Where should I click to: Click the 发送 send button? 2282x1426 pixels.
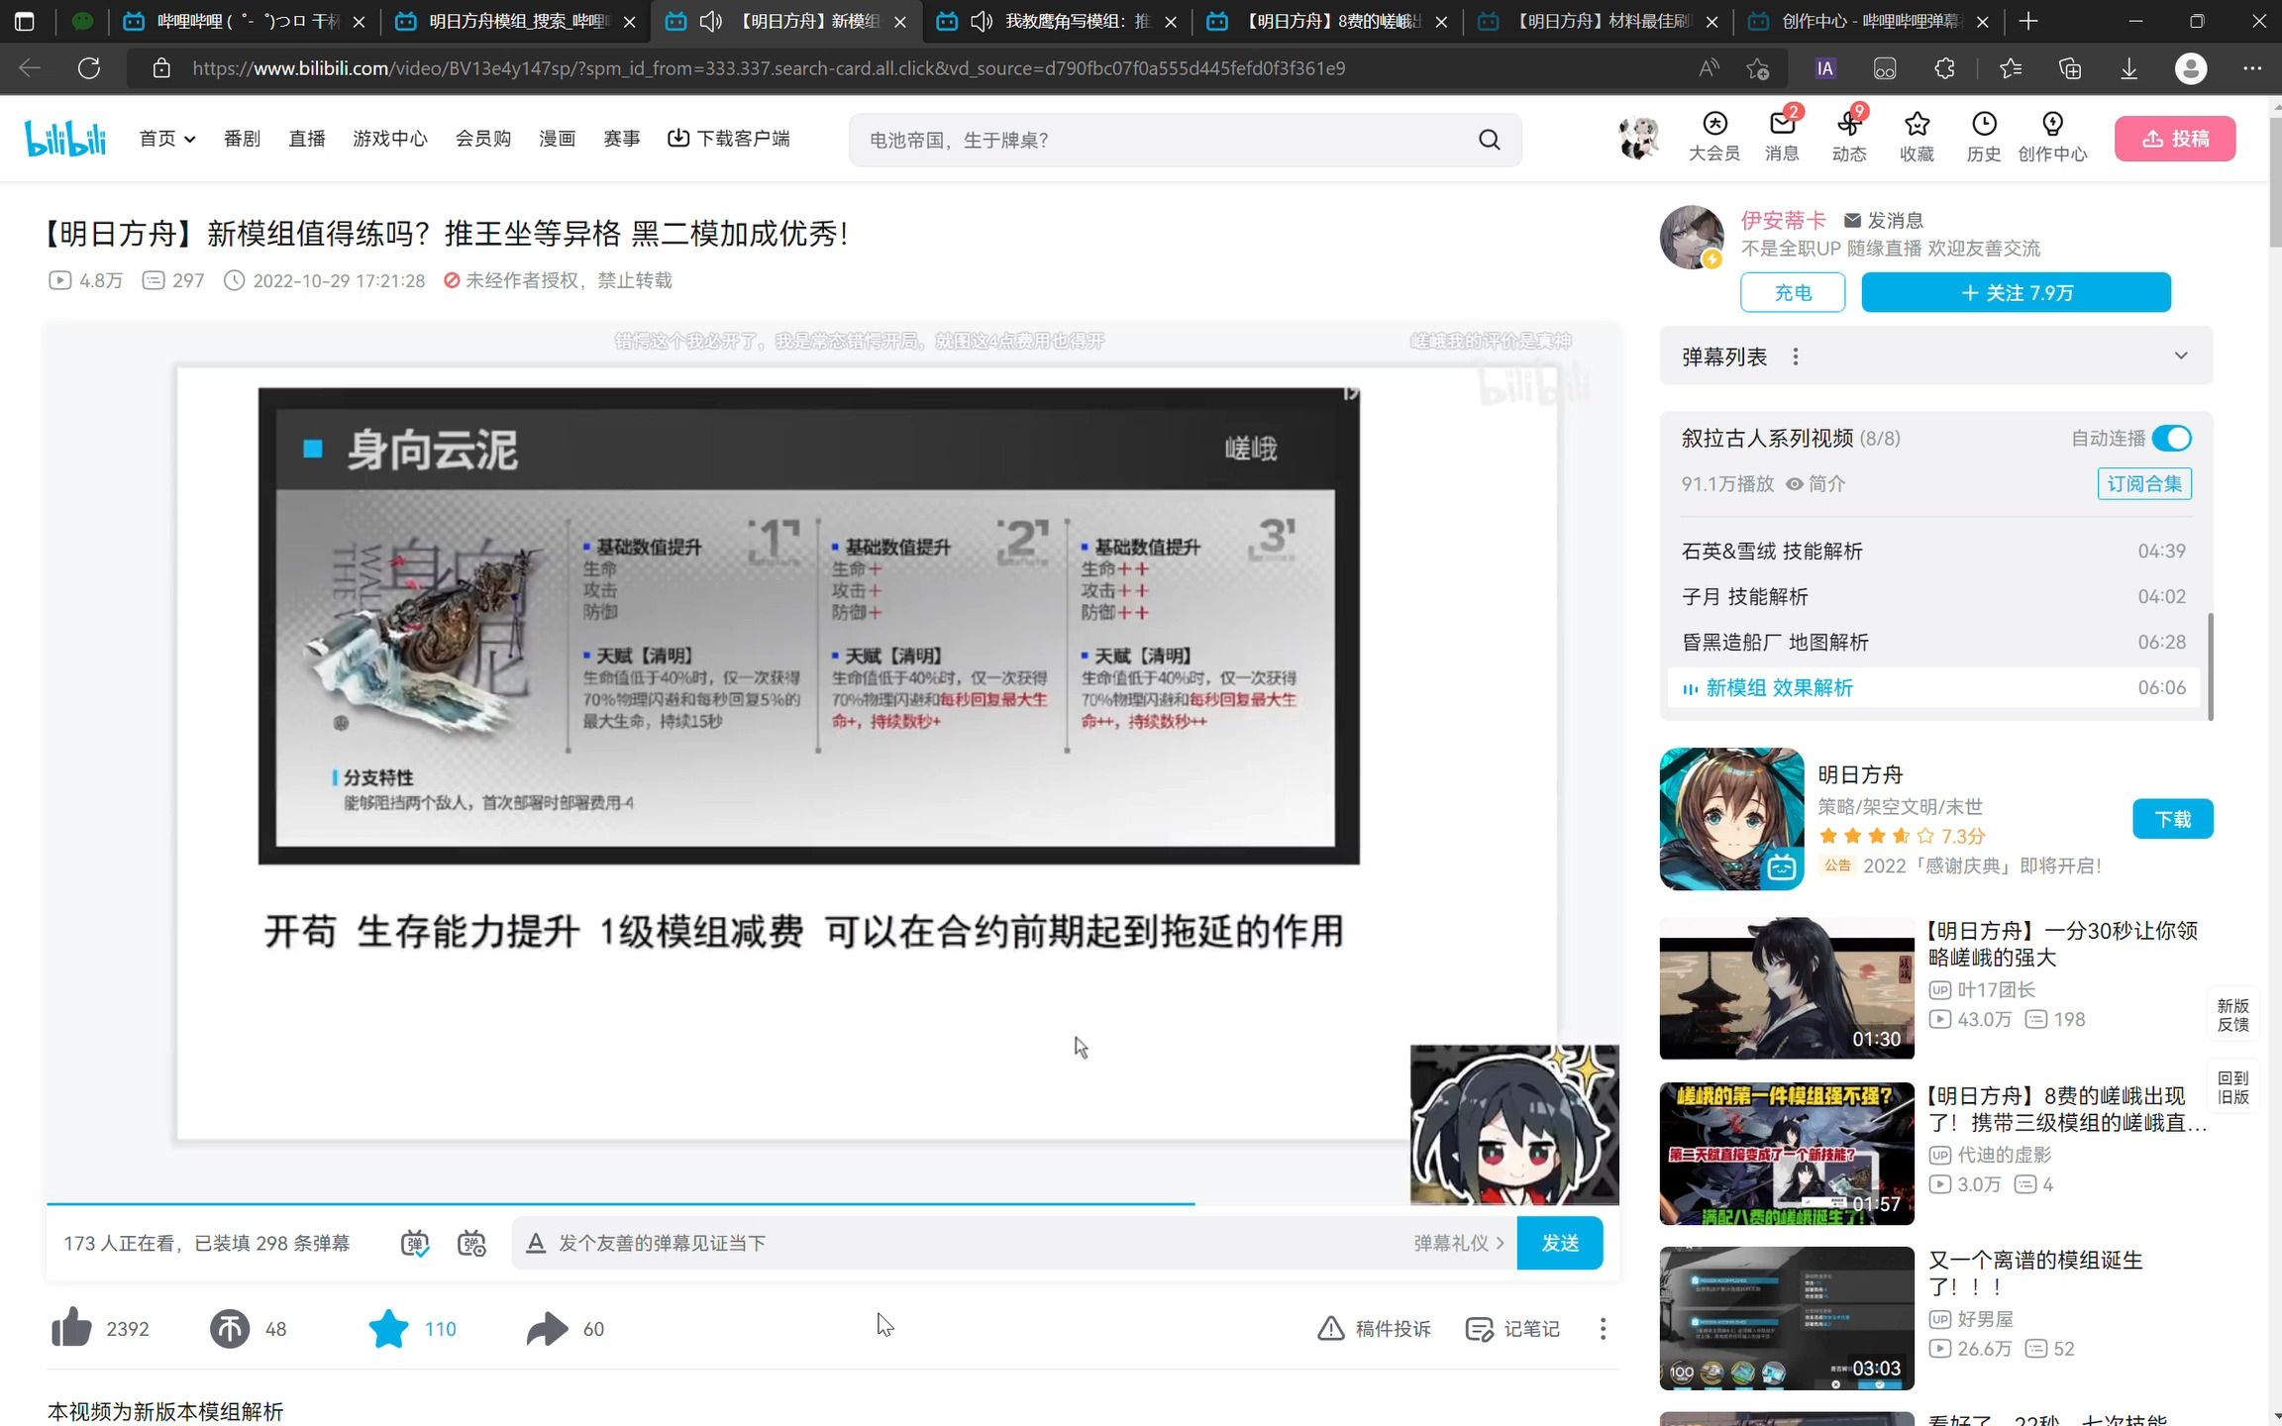coord(1560,1243)
